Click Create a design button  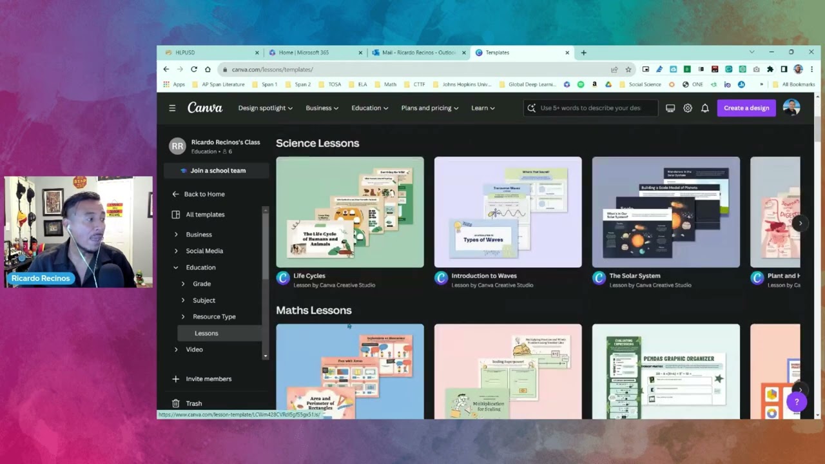click(746, 108)
